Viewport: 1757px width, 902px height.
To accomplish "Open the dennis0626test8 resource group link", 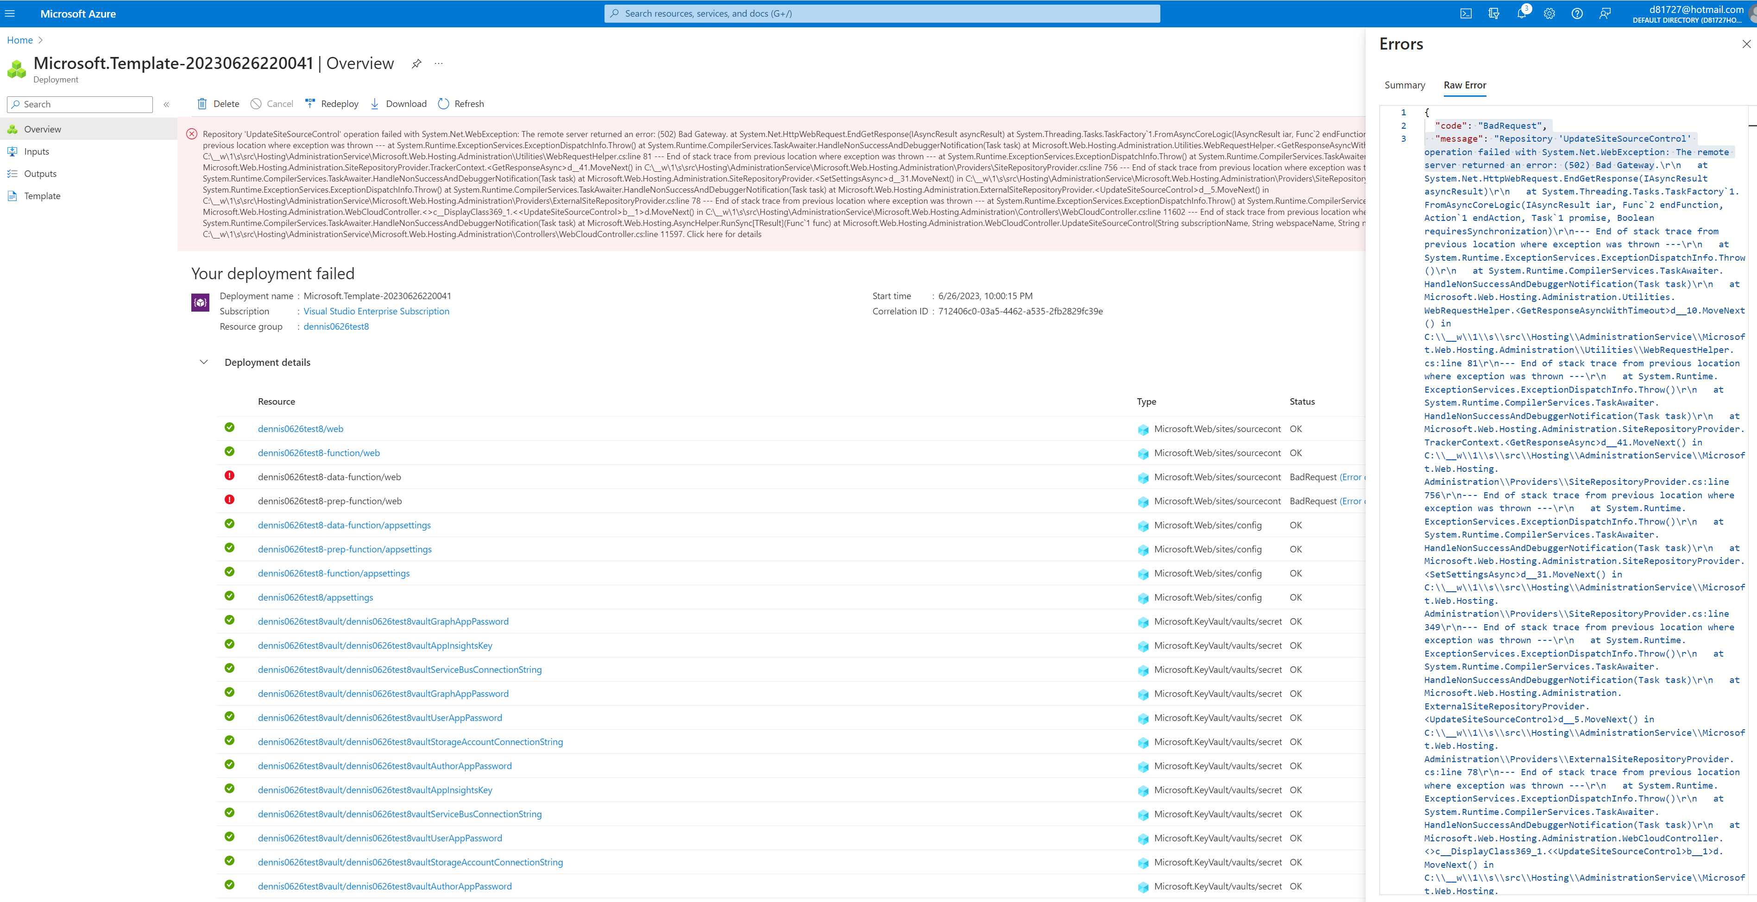I will tap(336, 326).
